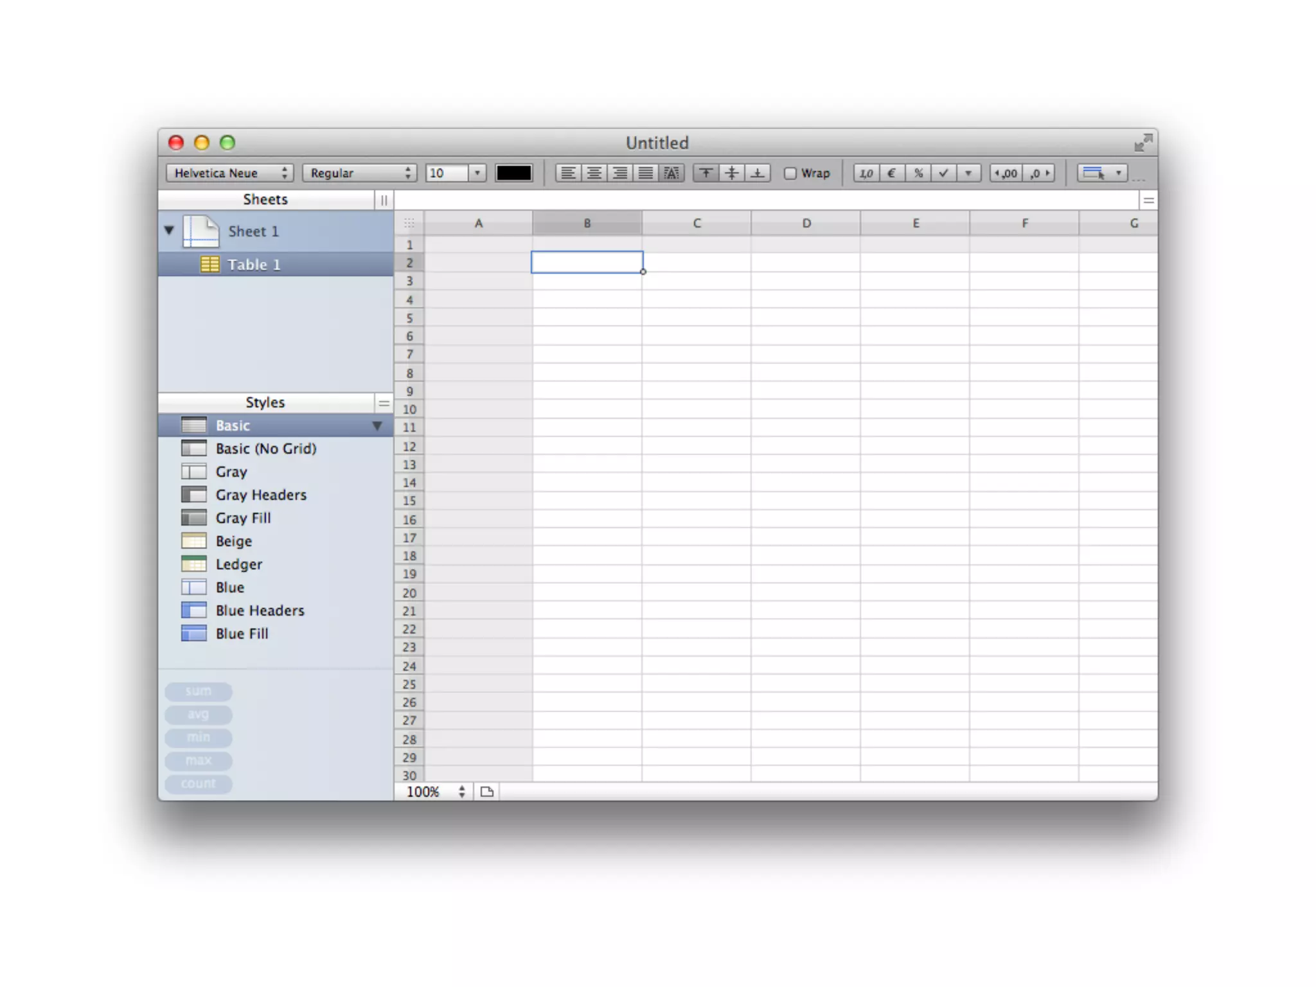1316x987 pixels.
Task: Align cell text to bottom
Action: [758, 173]
